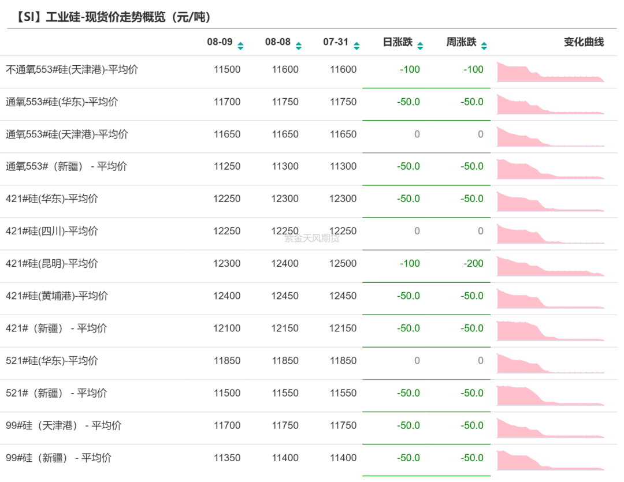The image size is (624, 482).
Task: Select row 521#（新疆）-平均价
Action: pyautogui.click(x=309, y=395)
